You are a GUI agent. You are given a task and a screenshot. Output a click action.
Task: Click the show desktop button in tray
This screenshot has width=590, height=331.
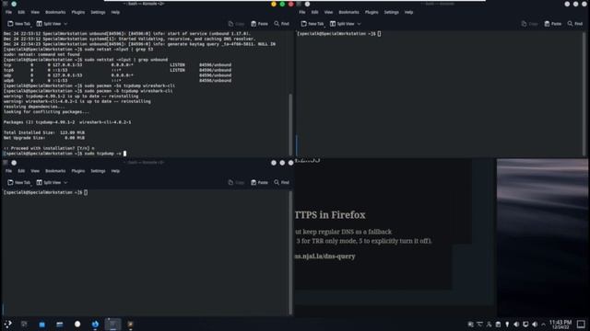click(x=581, y=324)
